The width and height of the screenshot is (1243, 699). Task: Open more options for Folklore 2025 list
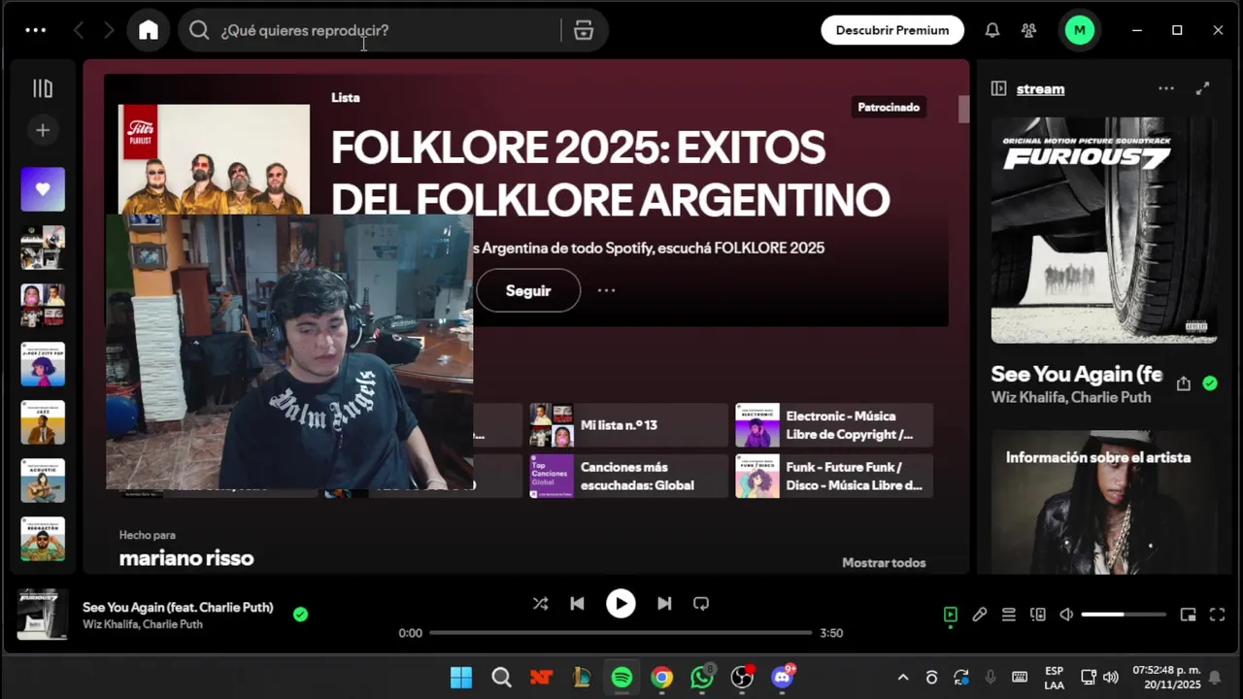(606, 290)
